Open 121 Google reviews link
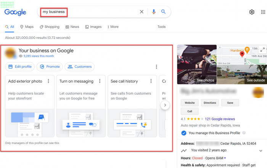This screenshot has height=168, width=267. 220,119
